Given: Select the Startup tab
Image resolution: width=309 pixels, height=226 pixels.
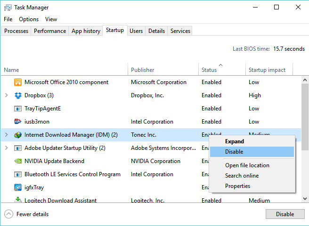Looking at the screenshot, I should point(115,30).
